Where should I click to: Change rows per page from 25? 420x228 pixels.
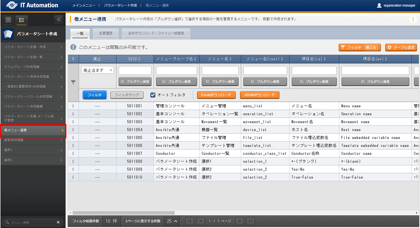click(172, 221)
